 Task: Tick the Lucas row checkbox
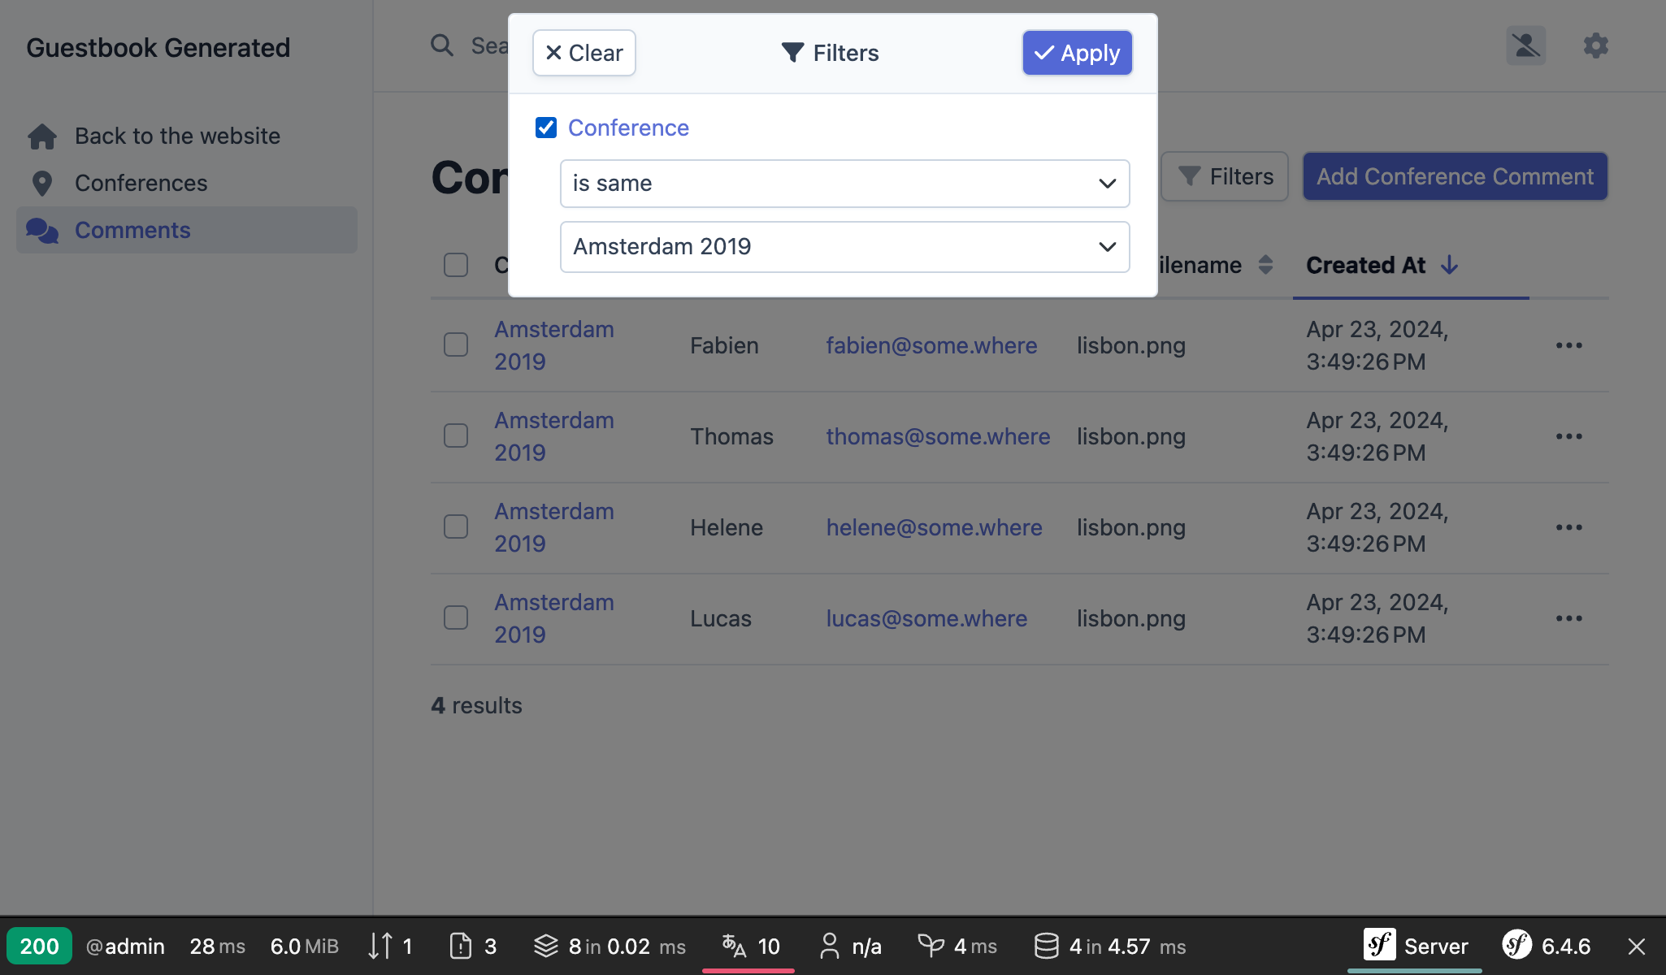(x=456, y=618)
